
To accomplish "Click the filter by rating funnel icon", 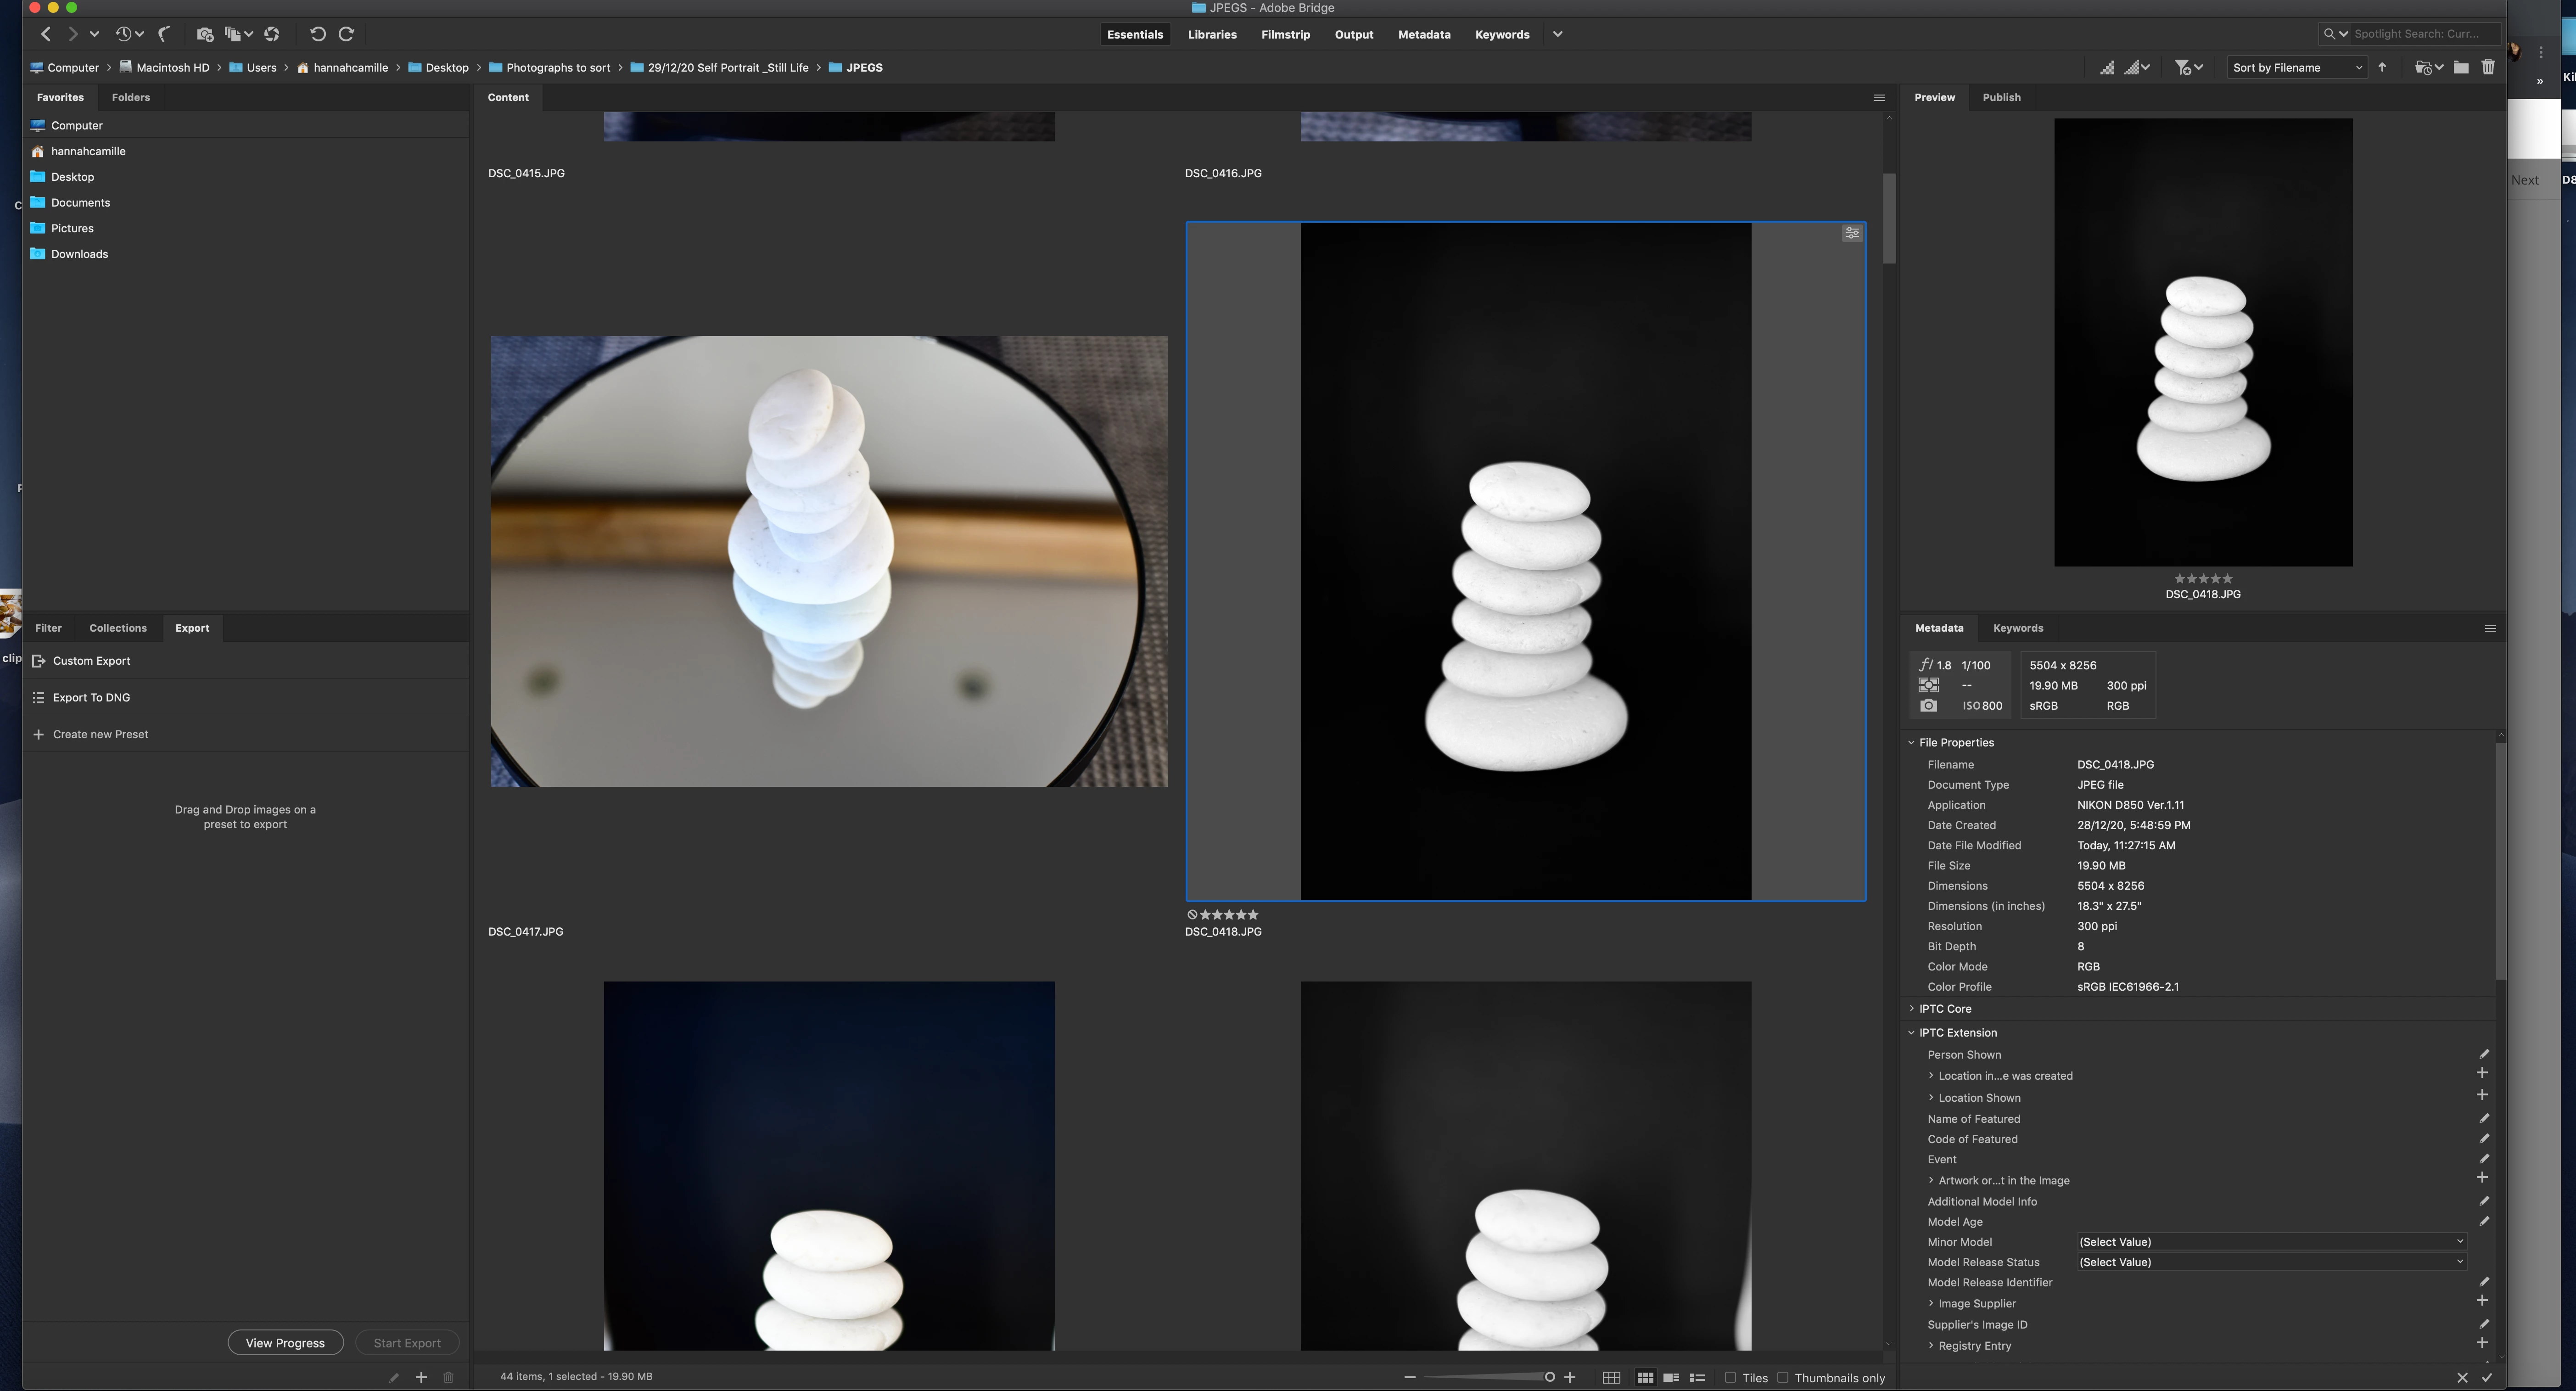I will (x=2183, y=67).
